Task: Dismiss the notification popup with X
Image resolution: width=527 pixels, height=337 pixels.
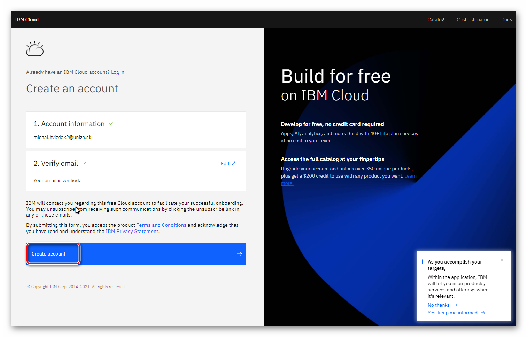Action: (501, 260)
